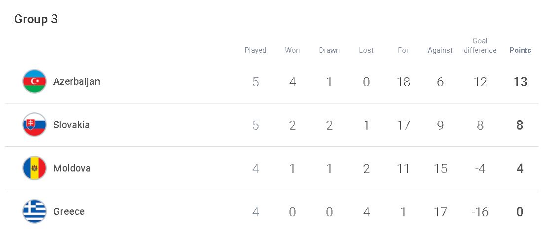Select the Moldova team name

click(x=72, y=168)
